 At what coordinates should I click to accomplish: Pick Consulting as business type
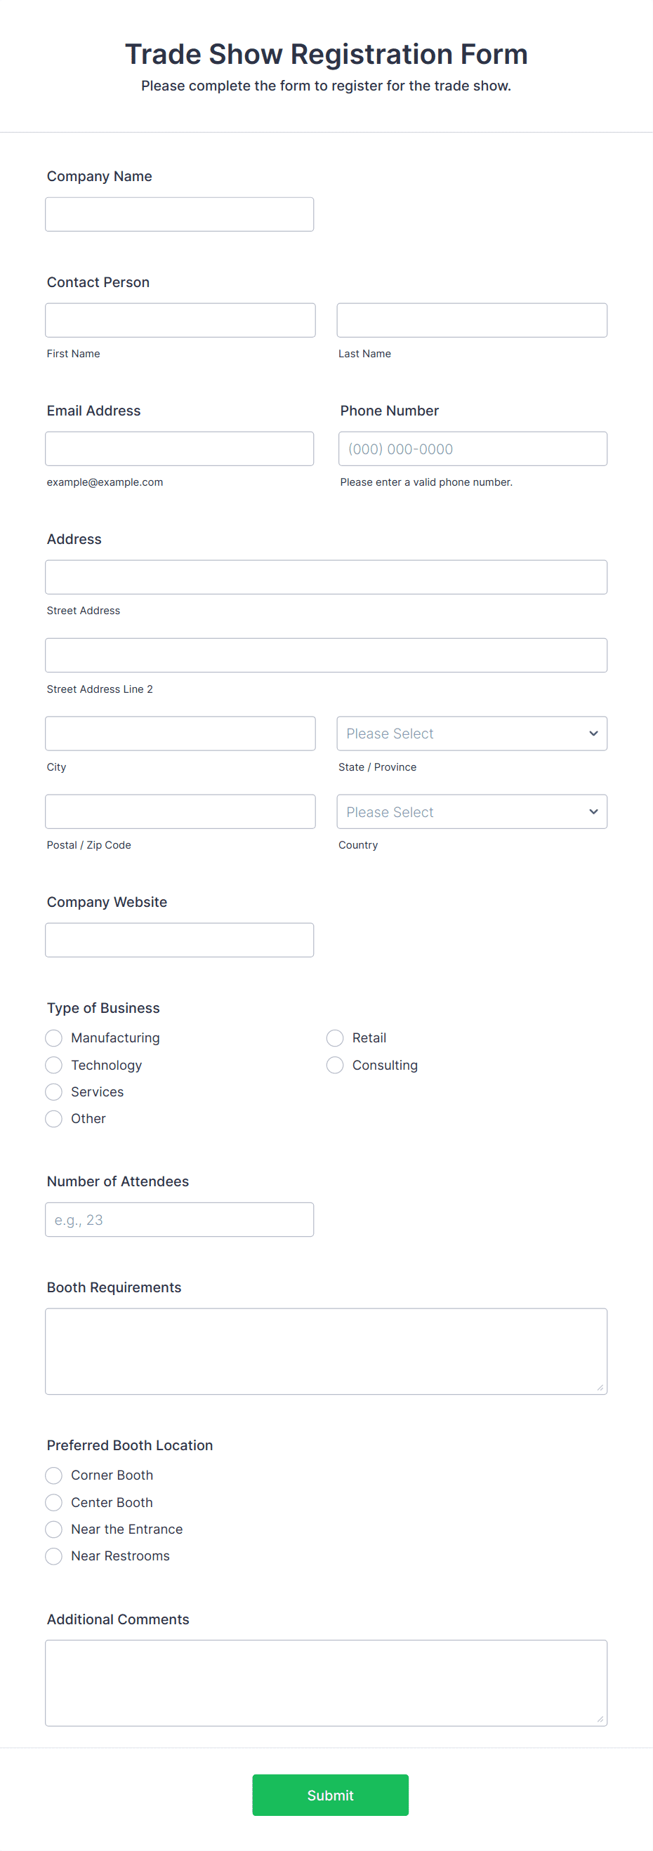click(x=334, y=1065)
